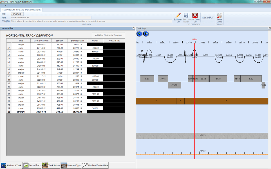271x169 pixels.
Task: Go to the Overhead Contact Wire tab
Action: pos(95,165)
